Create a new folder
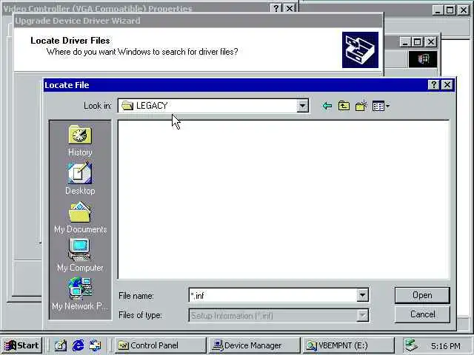The height and width of the screenshot is (355, 474). click(361, 106)
